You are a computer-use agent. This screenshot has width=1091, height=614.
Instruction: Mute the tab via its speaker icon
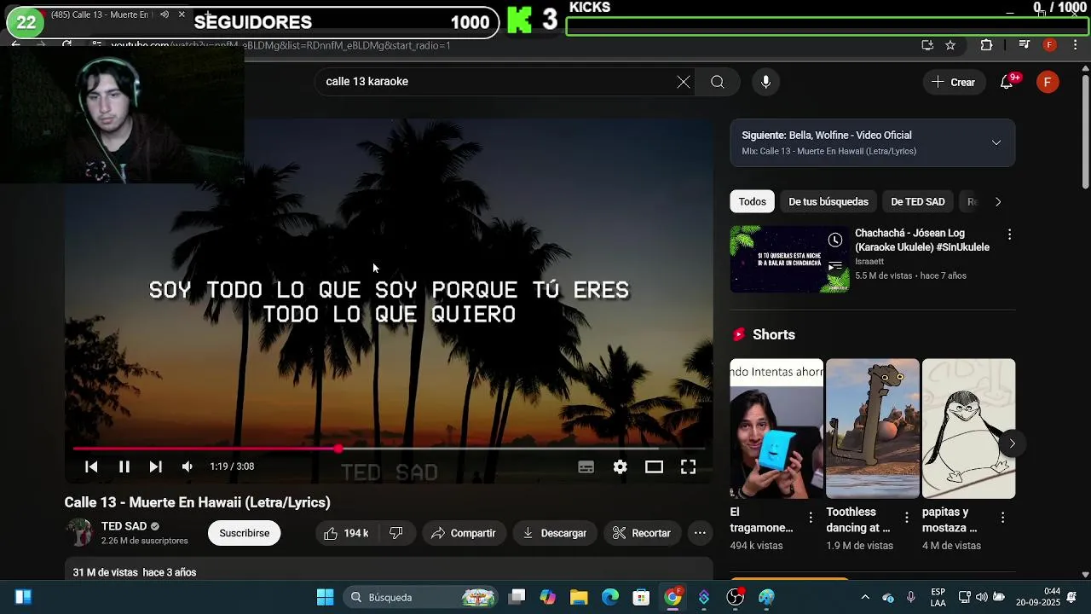point(165,14)
